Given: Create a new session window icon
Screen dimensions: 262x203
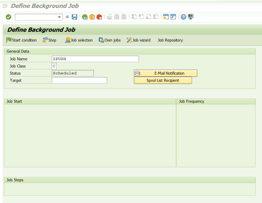Looking at the screenshot, I should [166, 17].
